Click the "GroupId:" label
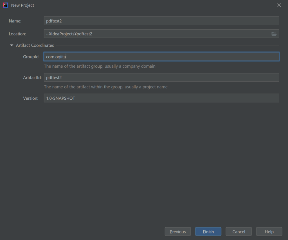Image resolution: width=288 pixels, height=240 pixels. click(31, 57)
